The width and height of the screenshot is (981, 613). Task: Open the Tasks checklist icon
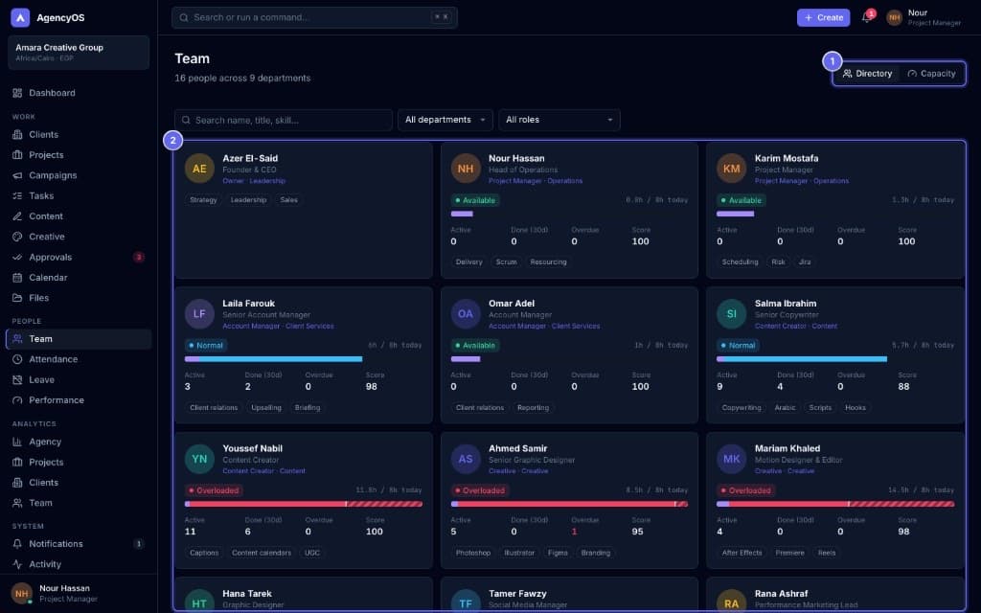(17, 195)
